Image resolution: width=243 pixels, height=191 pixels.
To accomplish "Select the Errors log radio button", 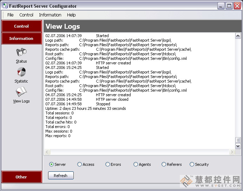I will [x=107, y=164].
